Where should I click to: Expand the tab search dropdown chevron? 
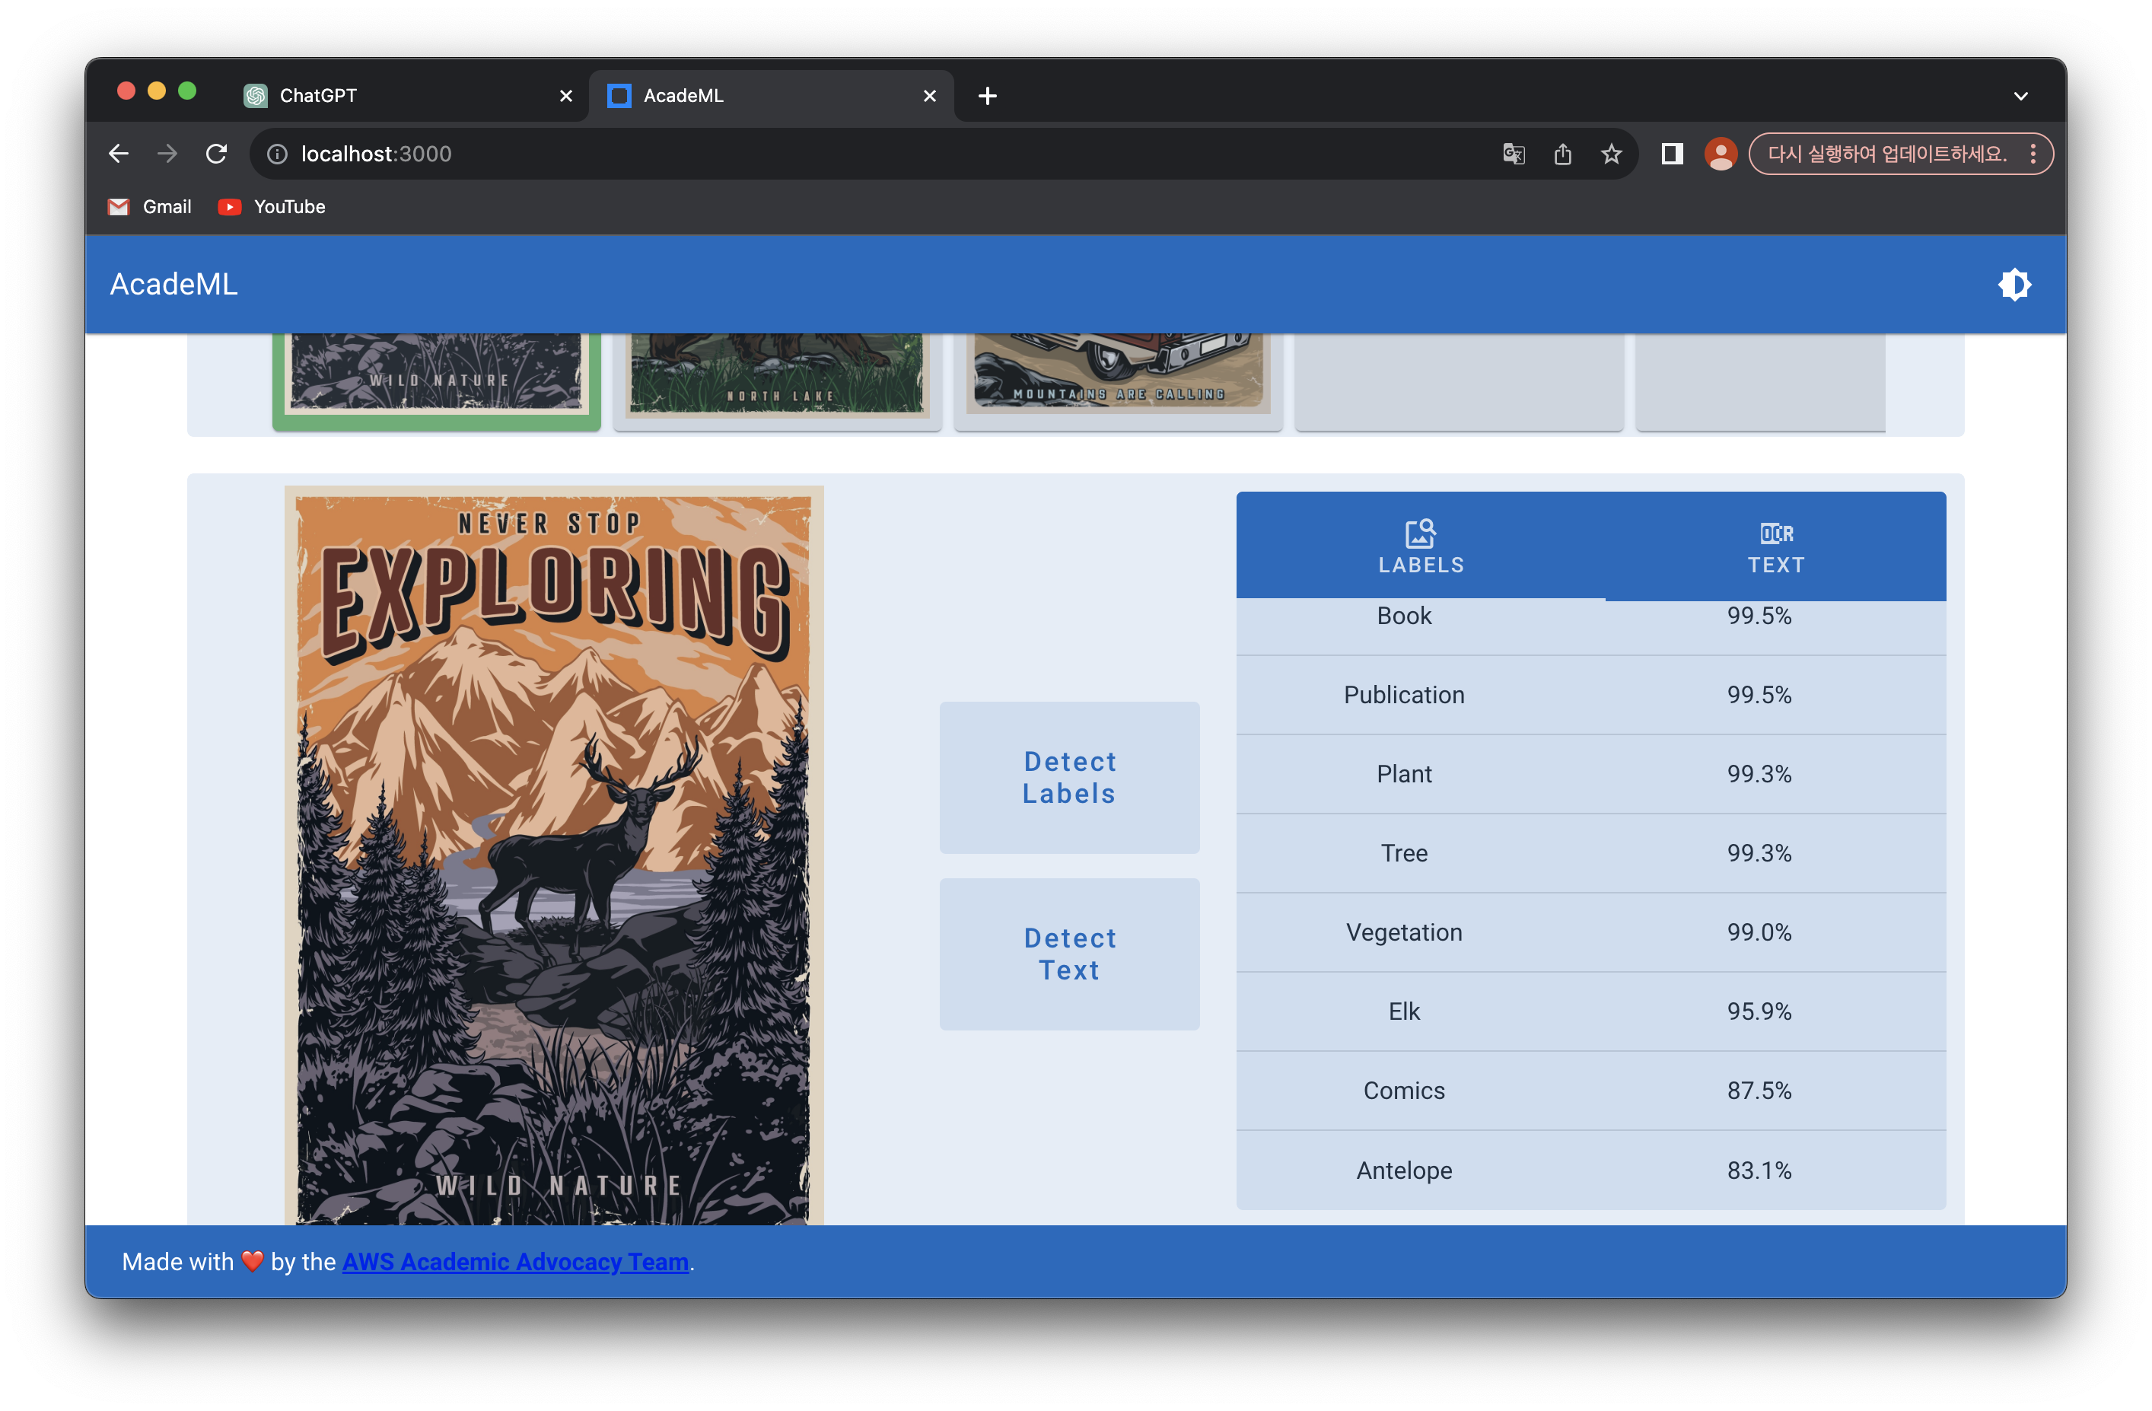(2020, 96)
